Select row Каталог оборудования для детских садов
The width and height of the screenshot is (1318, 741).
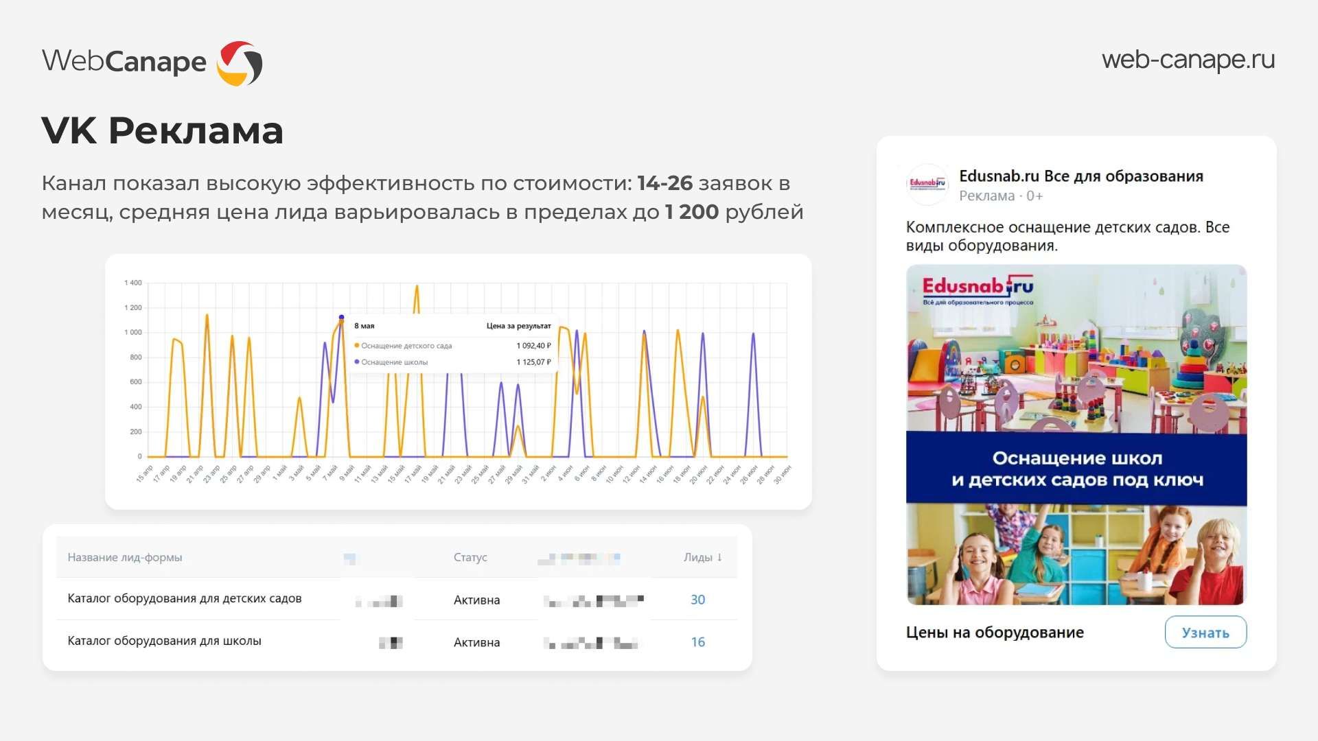point(185,598)
